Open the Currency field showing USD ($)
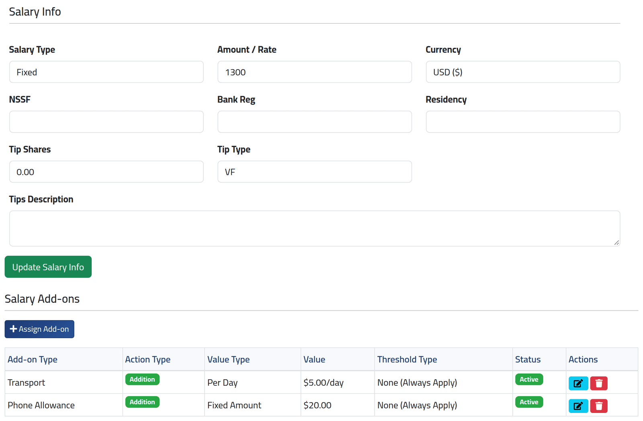 523,72
